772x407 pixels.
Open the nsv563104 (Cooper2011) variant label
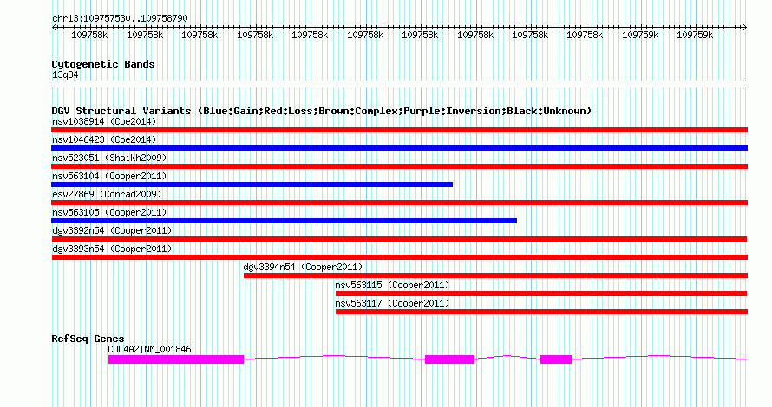(109, 176)
